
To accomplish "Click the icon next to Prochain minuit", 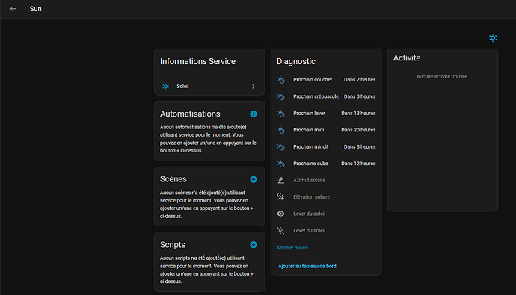I will 280,147.
